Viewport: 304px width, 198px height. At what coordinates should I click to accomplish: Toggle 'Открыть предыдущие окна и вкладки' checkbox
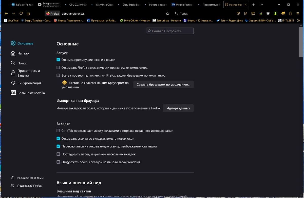coord(58,60)
